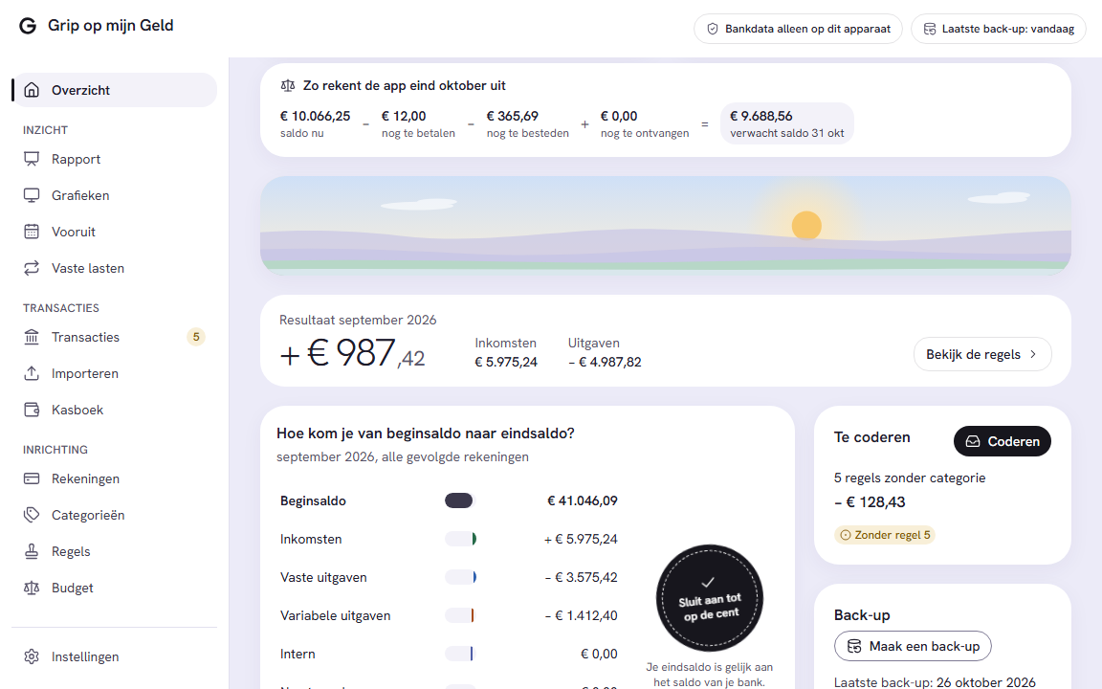Screen dimensions: 1102x689
Task: Open the Overzicht page
Action: pyautogui.click(x=115, y=90)
